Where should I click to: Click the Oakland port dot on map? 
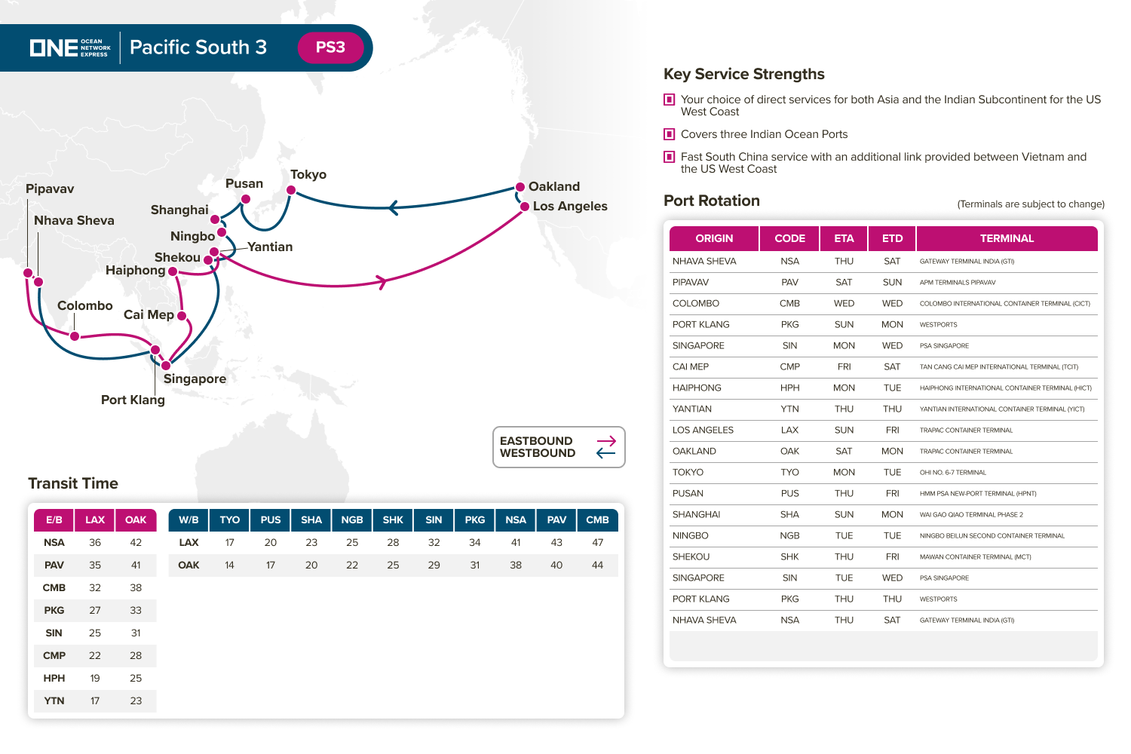(520, 187)
